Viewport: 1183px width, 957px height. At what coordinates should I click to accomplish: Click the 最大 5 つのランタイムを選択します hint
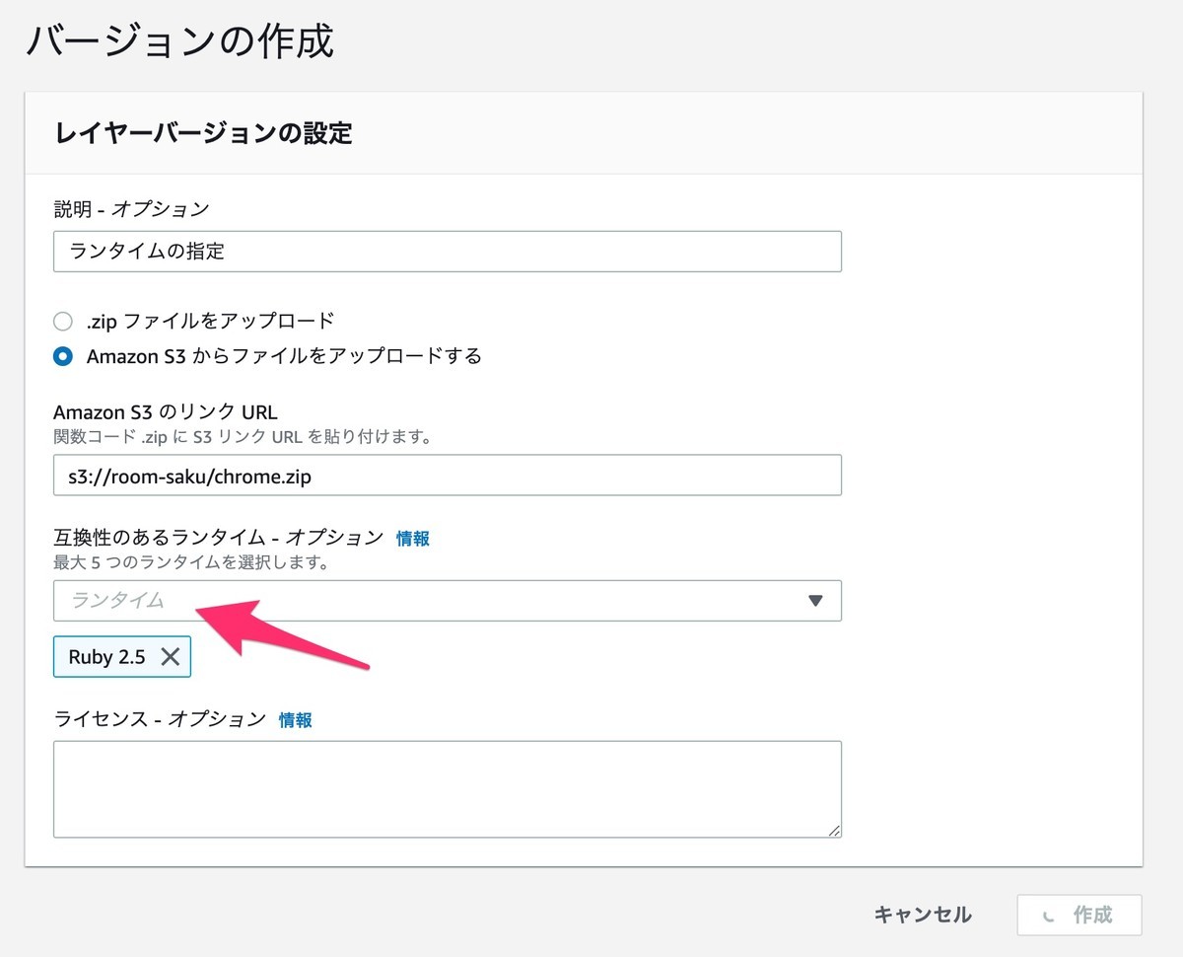click(x=191, y=564)
